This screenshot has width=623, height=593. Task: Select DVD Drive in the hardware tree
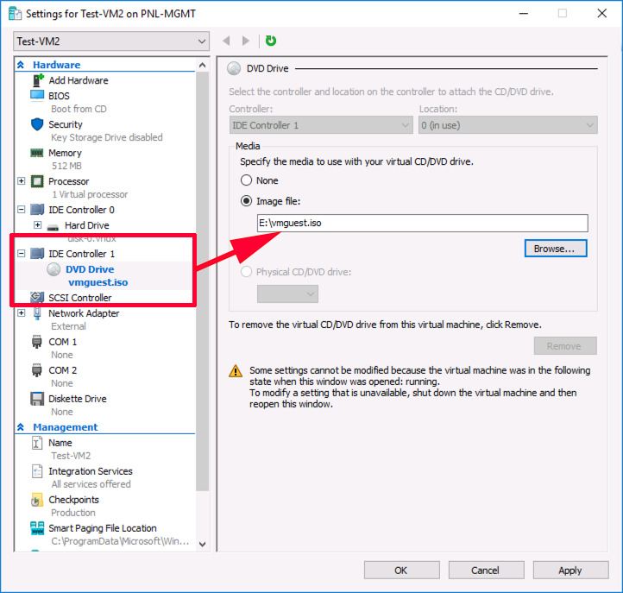tap(90, 269)
